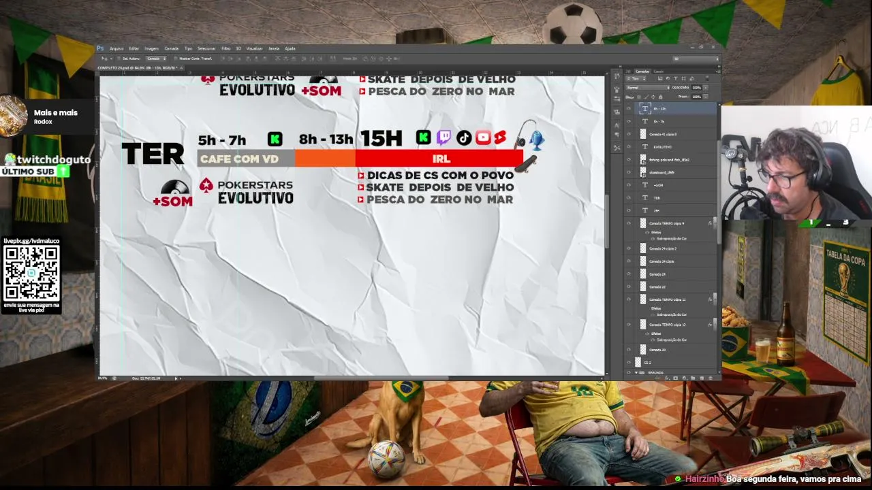Image resolution: width=872 pixels, height=490 pixels.
Task: Click the 'Sobreposição de Cor' effect under cópia 12
Action: pos(671,340)
